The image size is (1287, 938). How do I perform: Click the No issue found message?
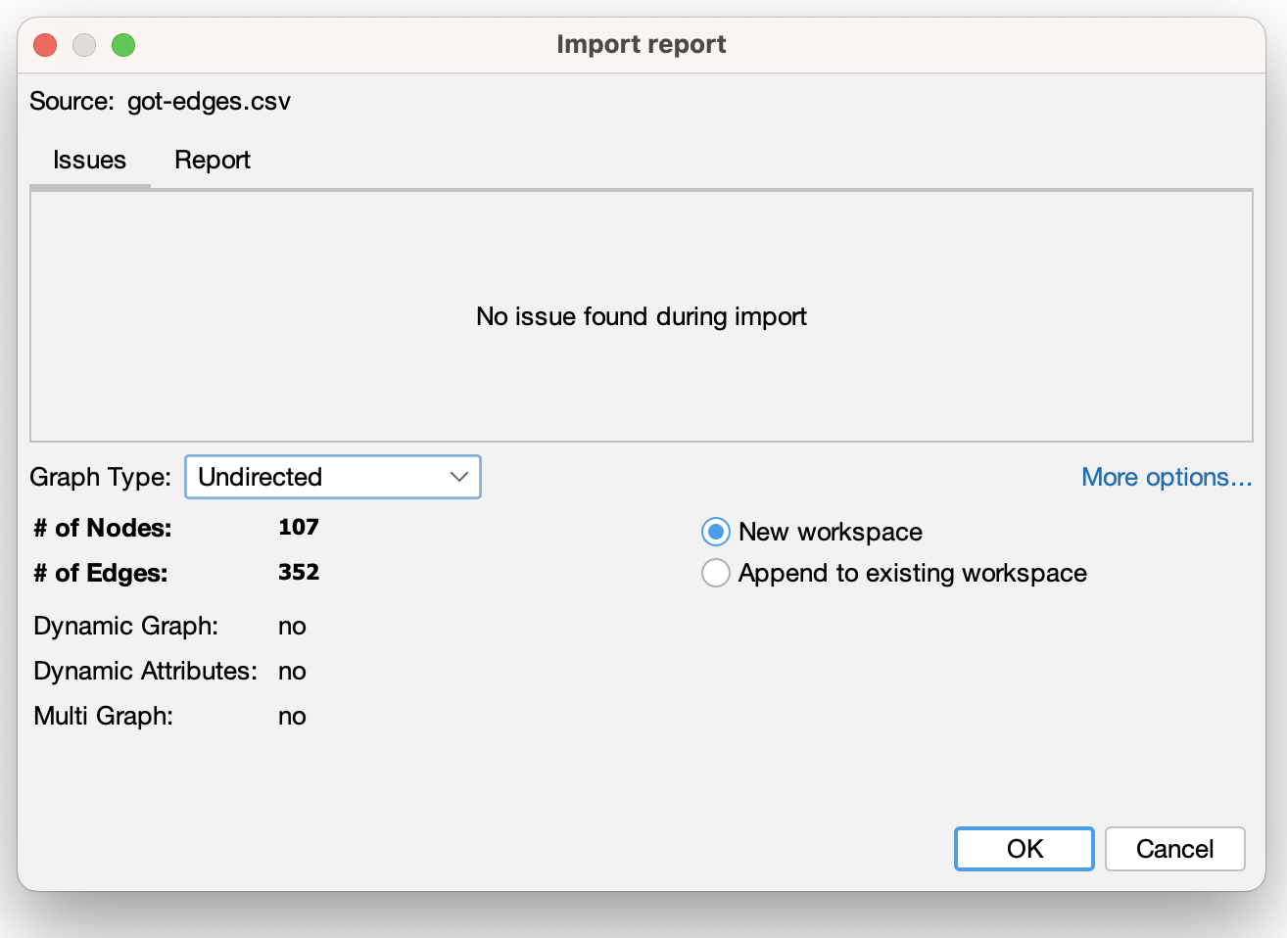641,316
